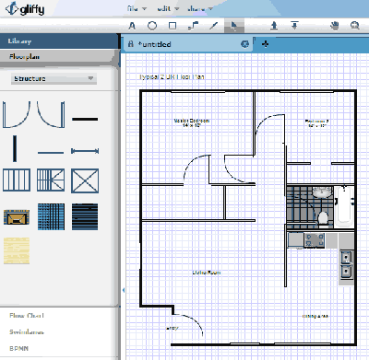Image resolution: width=369 pixels, height=360 pixels.
Task: Select the double kitchen sink object
Action: (x=346, y=265)
